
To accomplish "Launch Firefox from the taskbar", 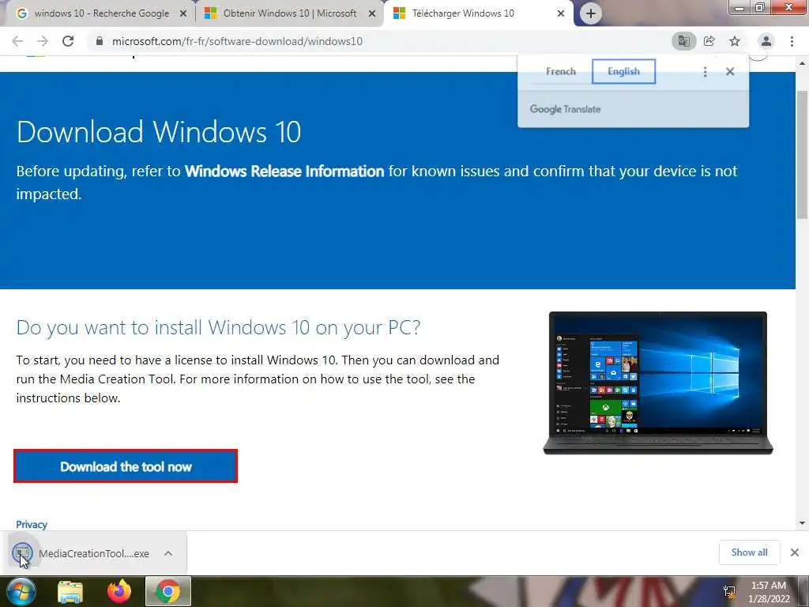I will tap(119, 591).
